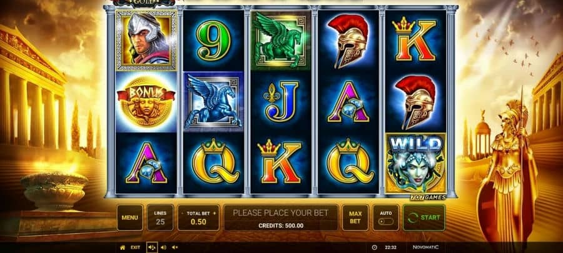
Task: Open the MENU panel
Action: point(129,217)
